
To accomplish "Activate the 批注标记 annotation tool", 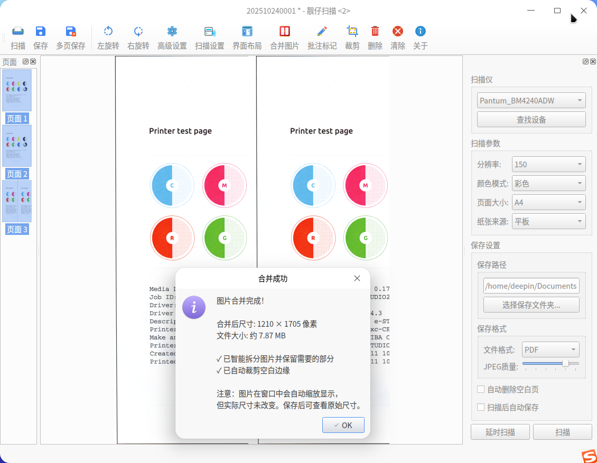I will [322, 37].
